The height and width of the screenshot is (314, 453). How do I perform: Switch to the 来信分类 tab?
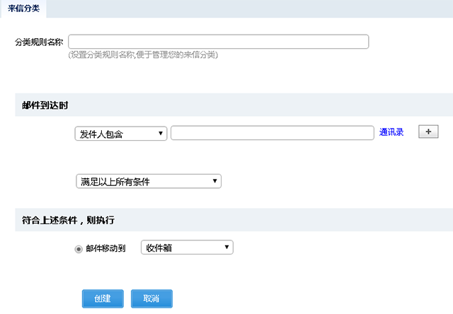coord(23,8)
